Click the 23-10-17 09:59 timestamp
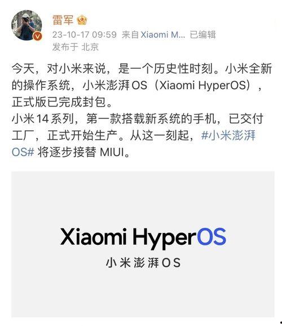 pos(85,34)
